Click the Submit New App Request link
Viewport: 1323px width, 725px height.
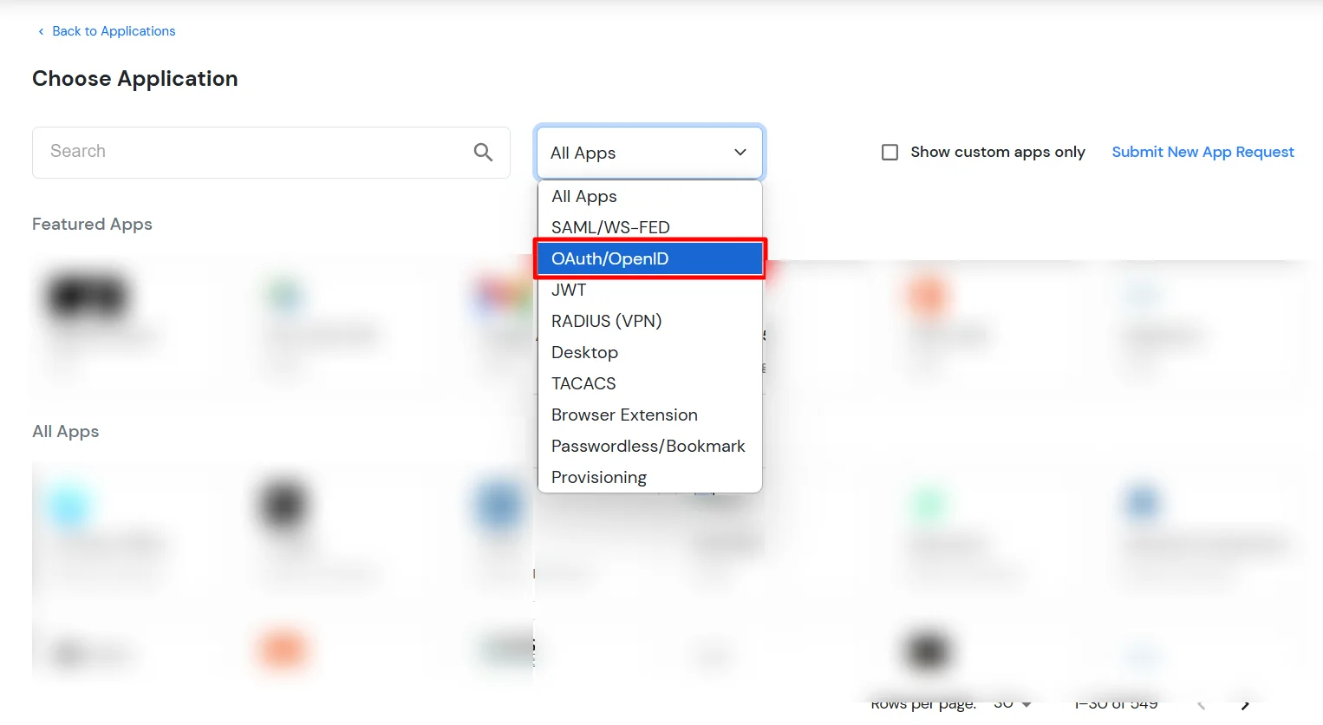pyautogui.click(x=1202, y=152)
